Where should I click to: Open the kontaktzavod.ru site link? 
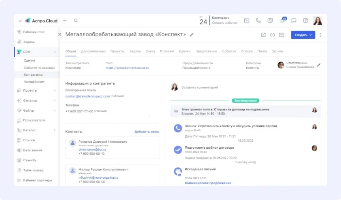127,68
